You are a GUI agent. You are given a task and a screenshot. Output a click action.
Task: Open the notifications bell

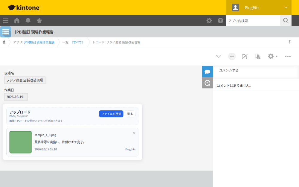[x=28, y=21]
